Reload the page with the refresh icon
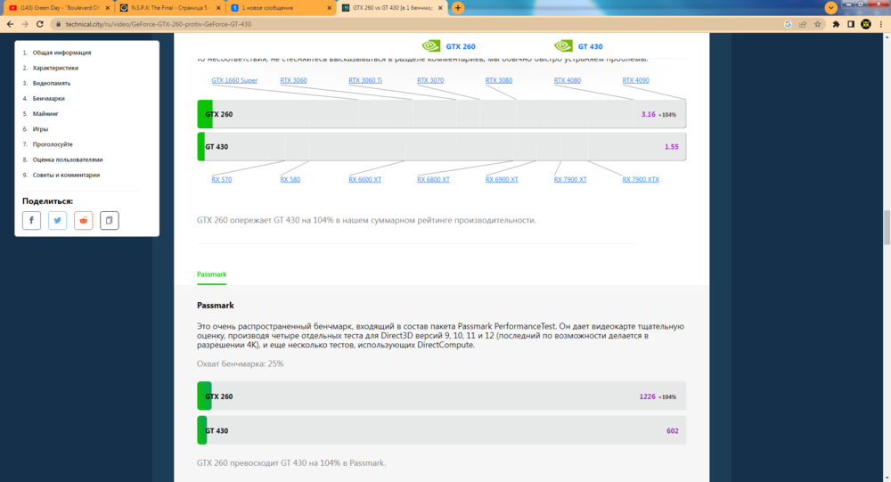This screenshot has width=891, height=482. point(40,24)
